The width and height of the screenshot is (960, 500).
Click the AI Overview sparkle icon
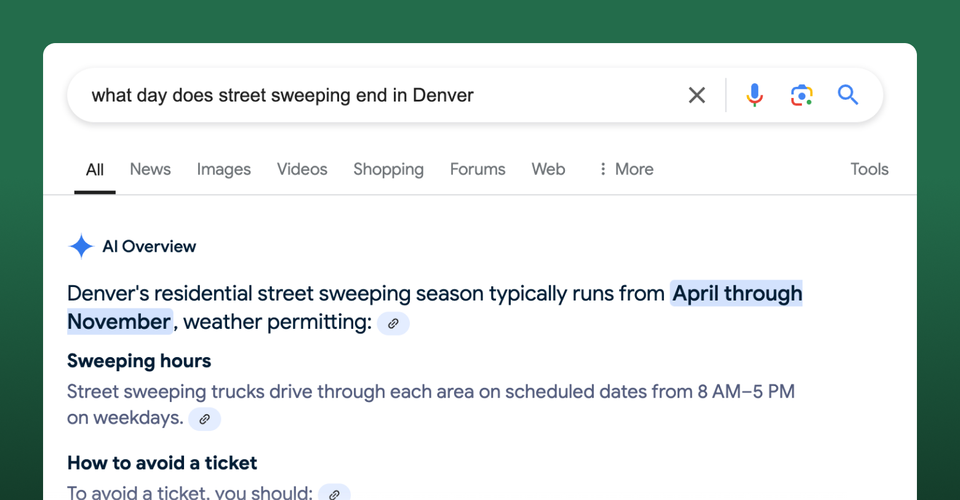81,247
